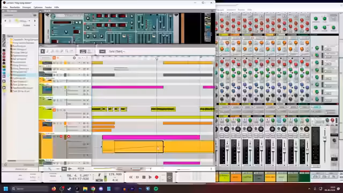343x193 pixels.
Task: Toggle the orange M mute-all button in track header
Action: point(54,58)
